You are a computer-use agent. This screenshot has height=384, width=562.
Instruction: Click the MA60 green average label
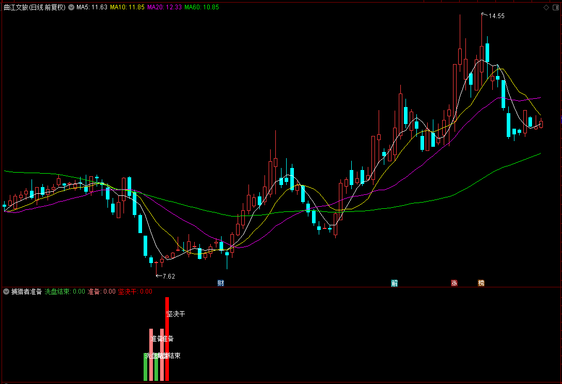click(x=201, y=7)
